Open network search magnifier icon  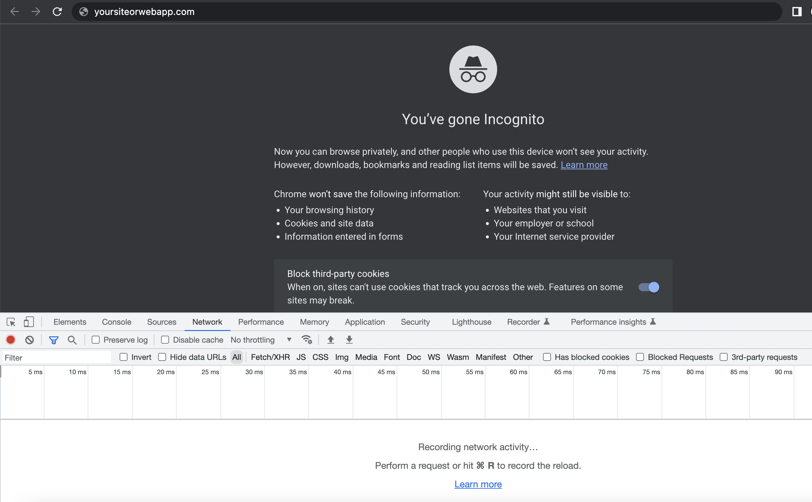tap(72, 340)
